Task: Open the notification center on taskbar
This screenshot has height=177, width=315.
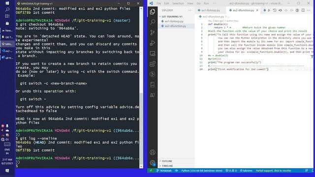Action: point(7,171)
